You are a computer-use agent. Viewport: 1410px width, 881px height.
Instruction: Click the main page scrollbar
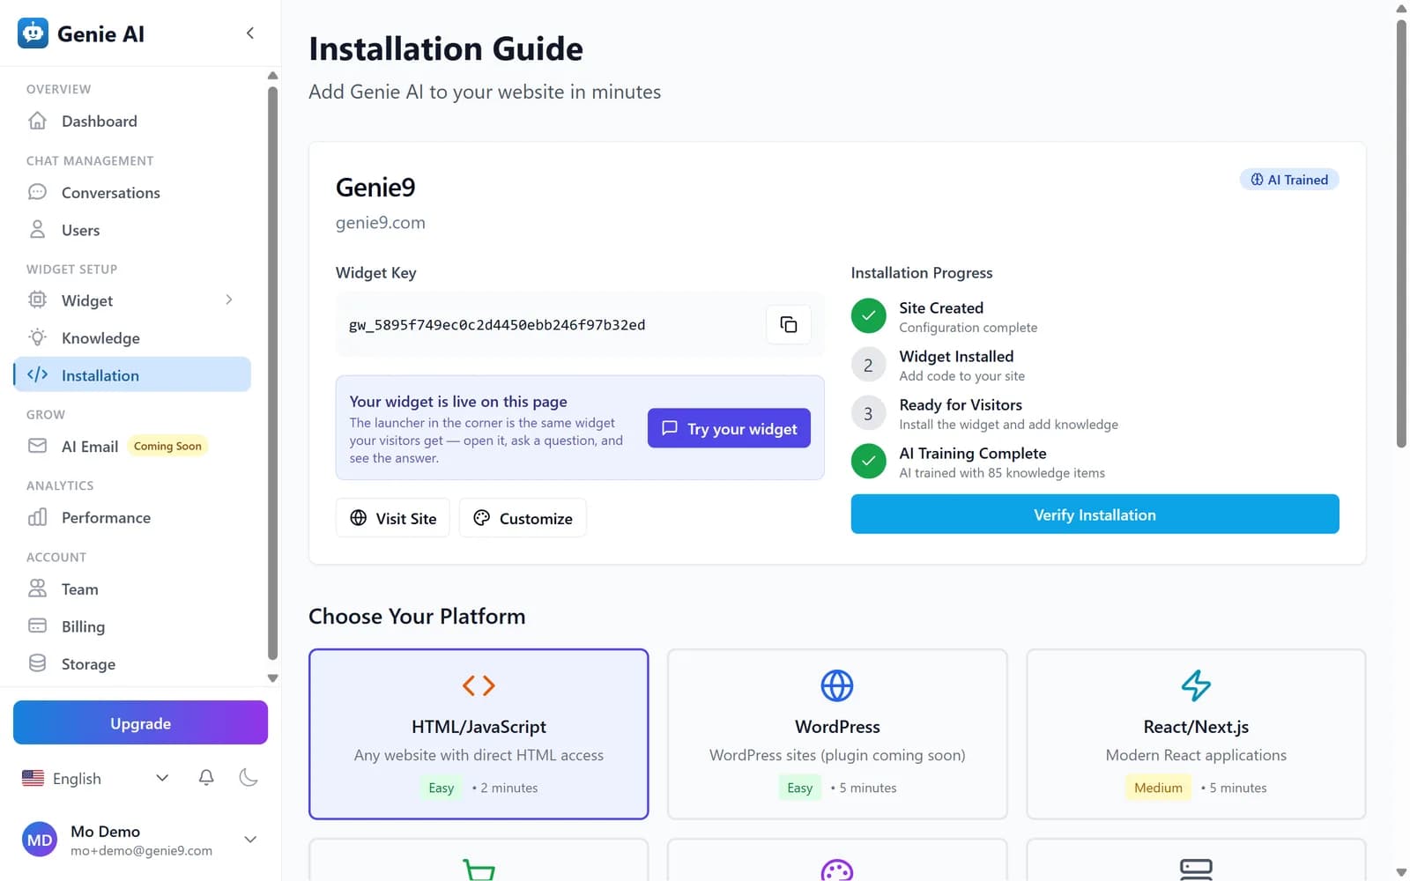point(1401,233)
